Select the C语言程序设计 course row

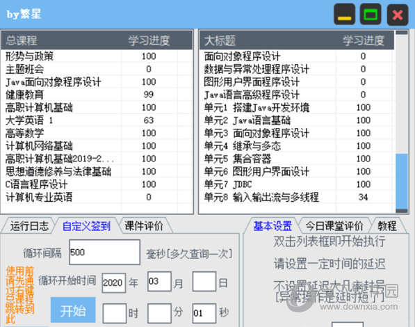point(97,184)
